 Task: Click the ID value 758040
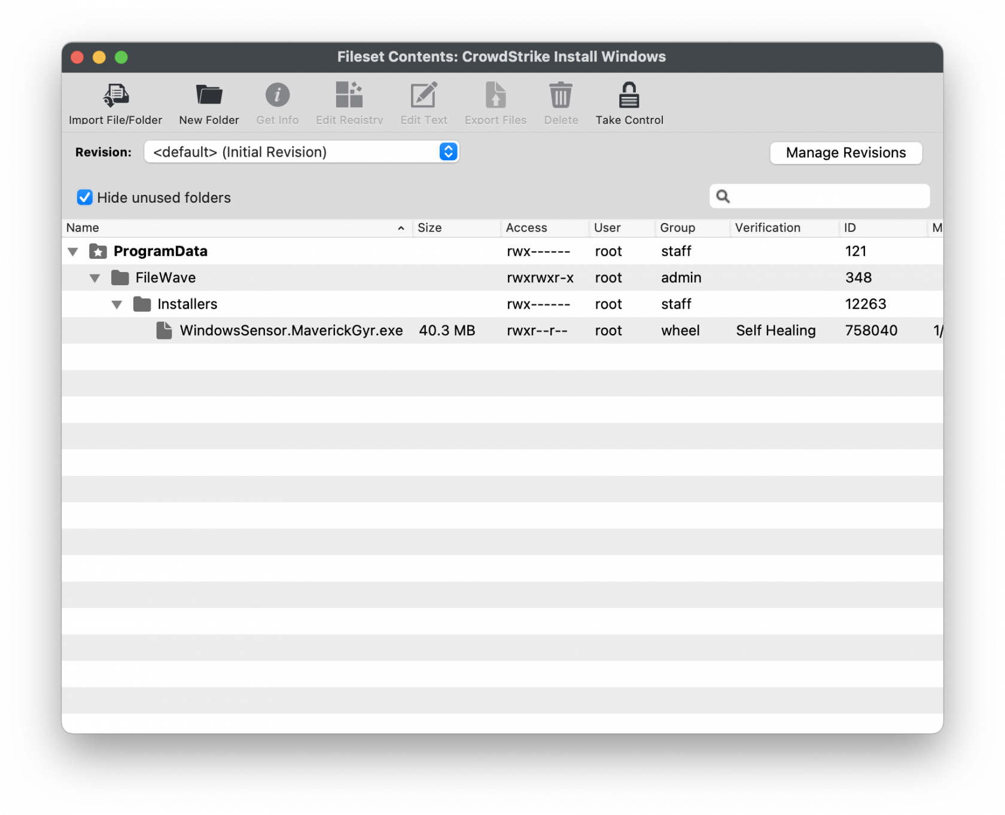871,330
